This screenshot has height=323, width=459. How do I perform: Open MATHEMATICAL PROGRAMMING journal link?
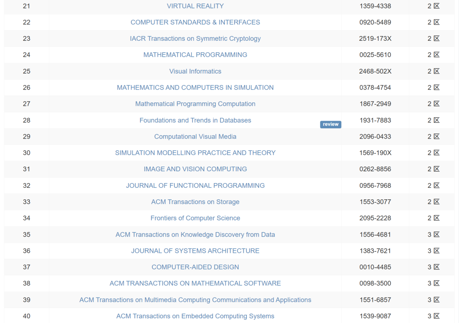coord(195,55)
